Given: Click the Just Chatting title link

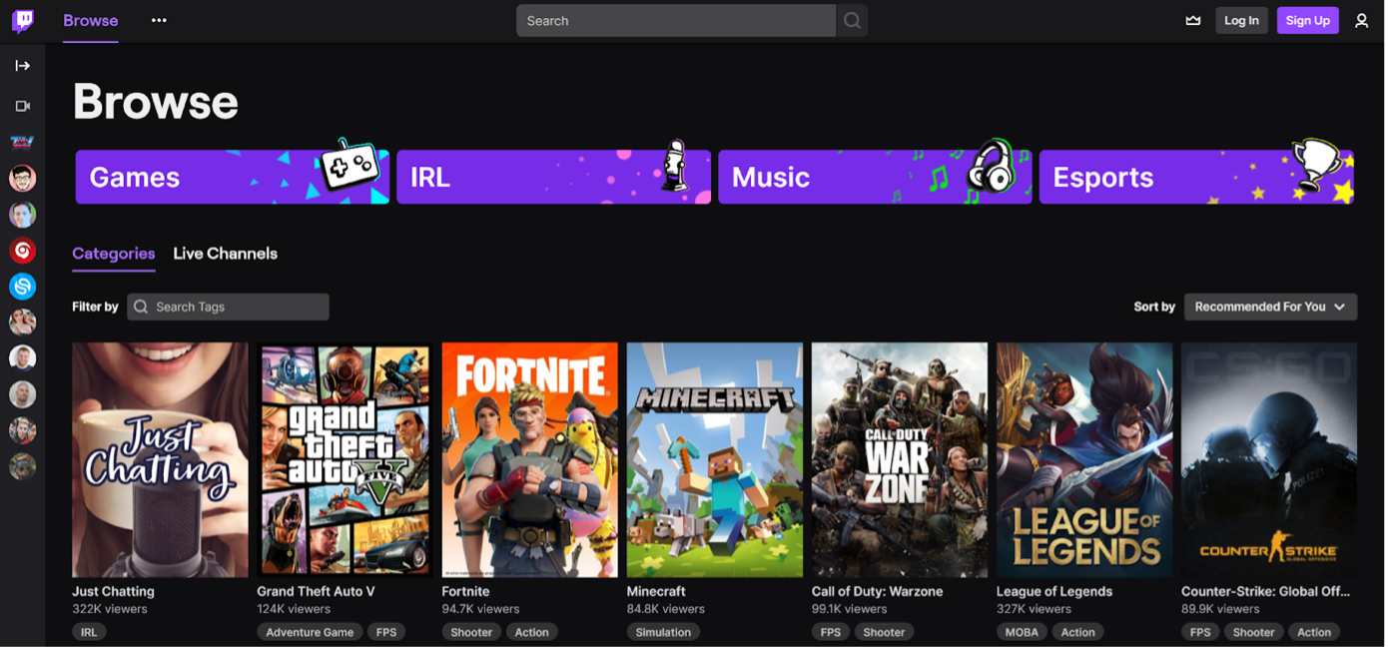Looking at the screenshot, I should pos(113,592).
